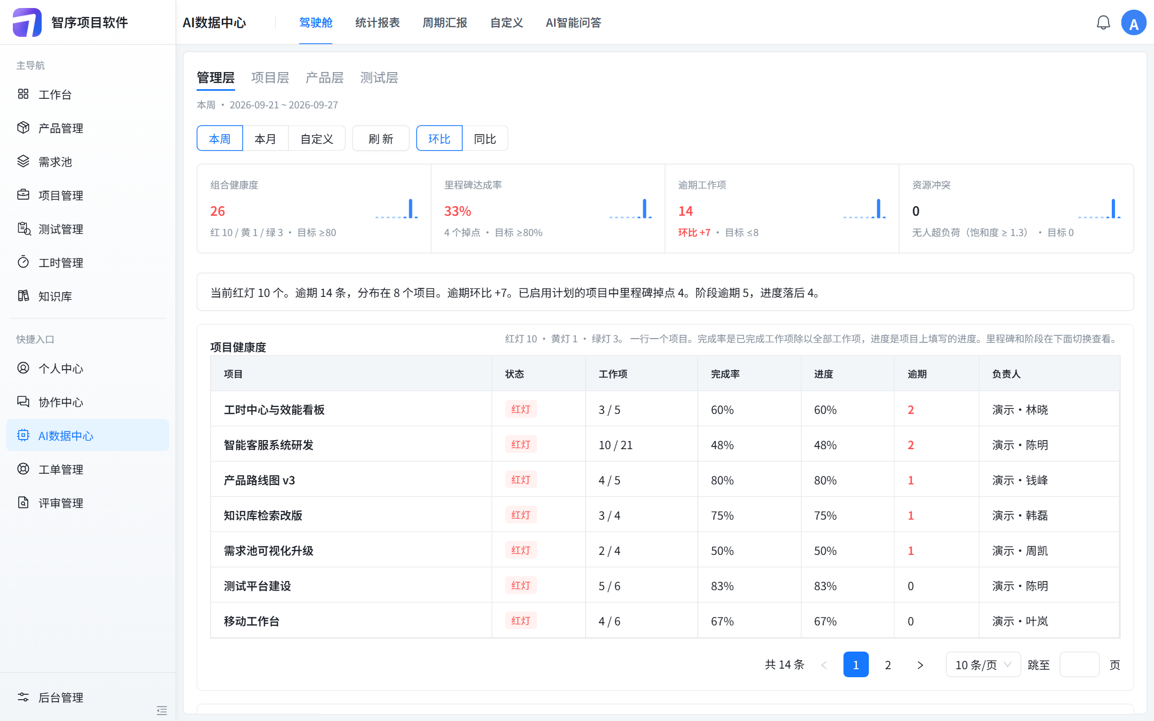The height and width of the screenshot is (721, 1154).
Task: Open project 测试平台建设
Action: pyautogui.click(x=258, y=586)
